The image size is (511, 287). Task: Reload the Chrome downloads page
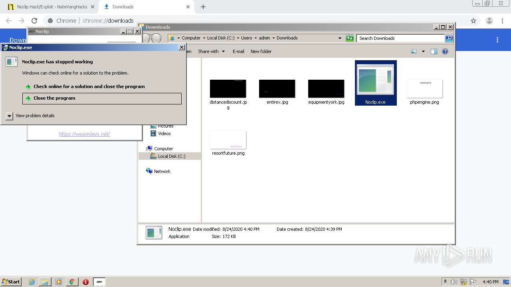point(34,21)
